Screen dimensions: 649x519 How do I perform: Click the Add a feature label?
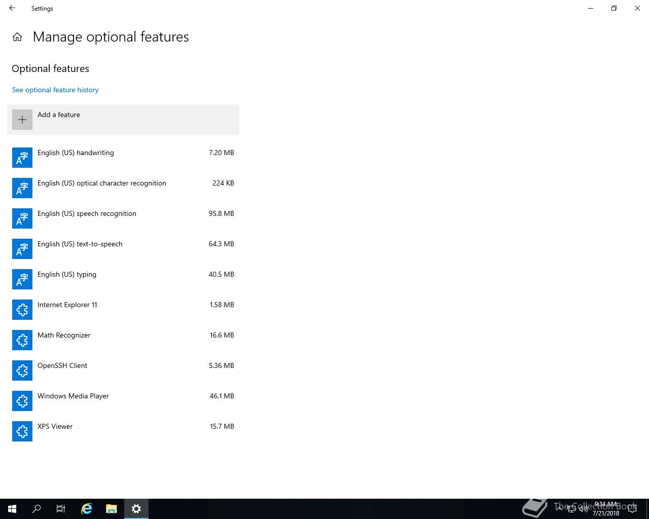coord(59,115)
